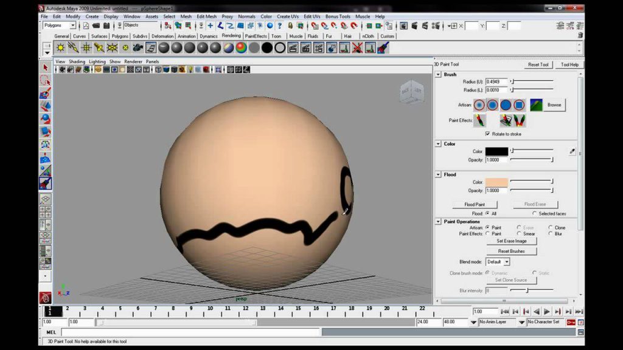
Task: Collapse the Brush section
Action: coord(438,74)
